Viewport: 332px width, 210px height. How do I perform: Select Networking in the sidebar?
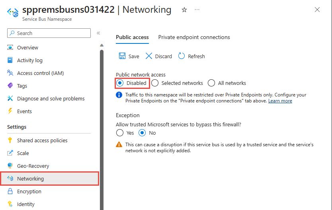coord(49,179)
